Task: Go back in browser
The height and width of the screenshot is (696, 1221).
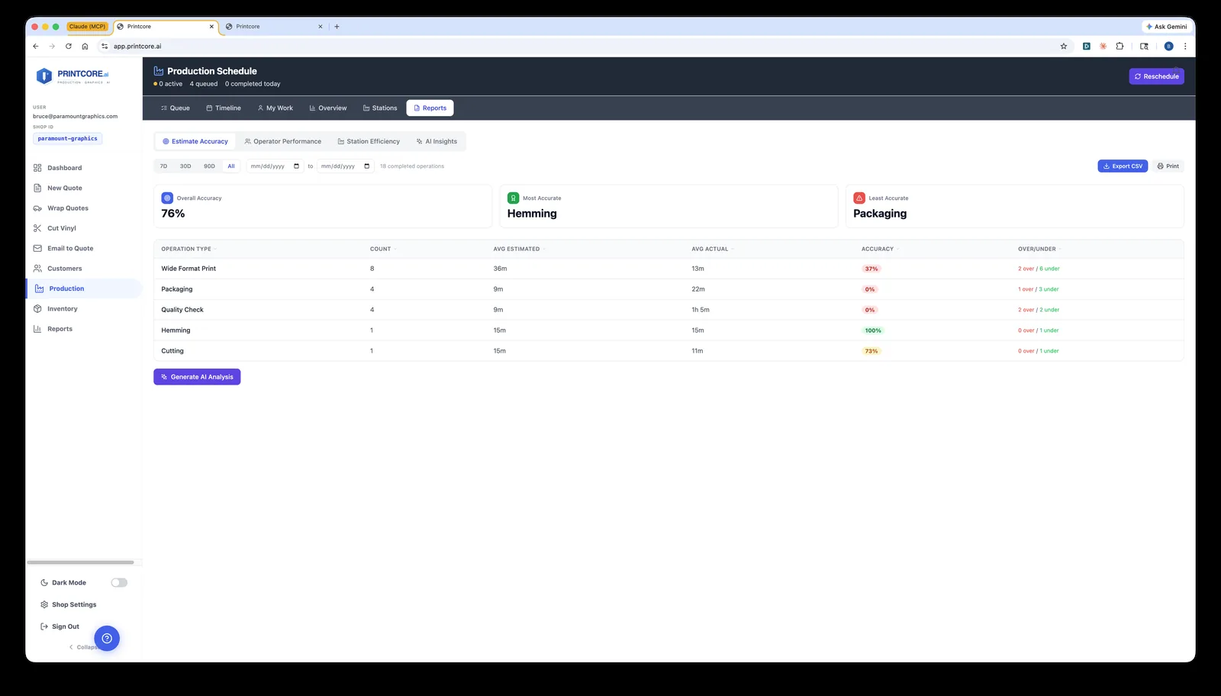Action: click(36, 47)
